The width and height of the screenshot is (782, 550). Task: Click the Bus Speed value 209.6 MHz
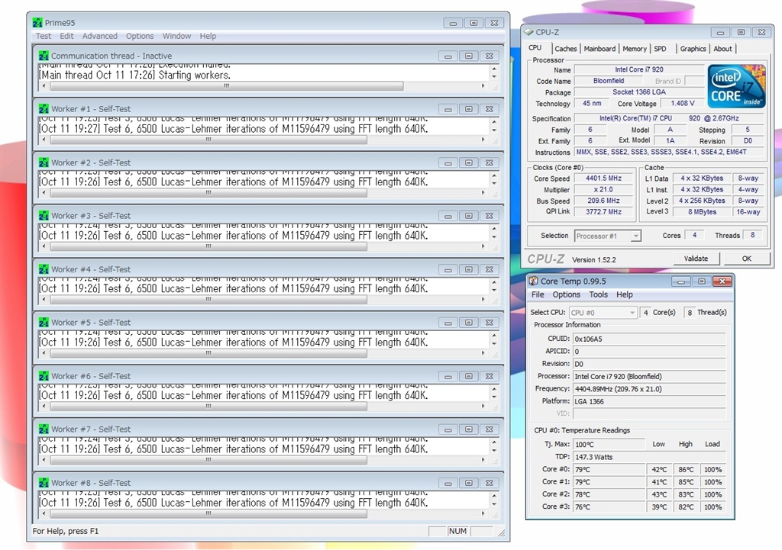click(603, 201)
